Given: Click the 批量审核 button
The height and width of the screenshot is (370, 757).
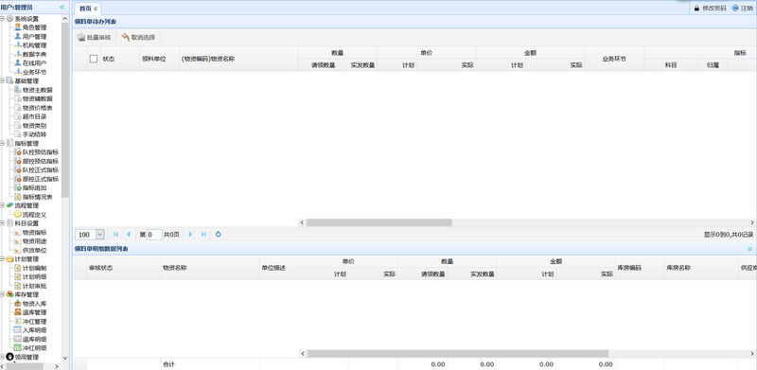Looking at the screenshot, I should point(94,37).
